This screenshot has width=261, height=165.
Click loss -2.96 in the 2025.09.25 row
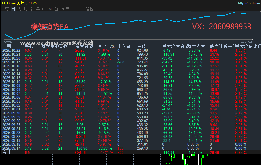coord(79,125)
